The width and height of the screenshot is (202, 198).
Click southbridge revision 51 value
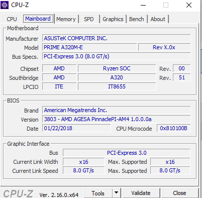point(182,77)
